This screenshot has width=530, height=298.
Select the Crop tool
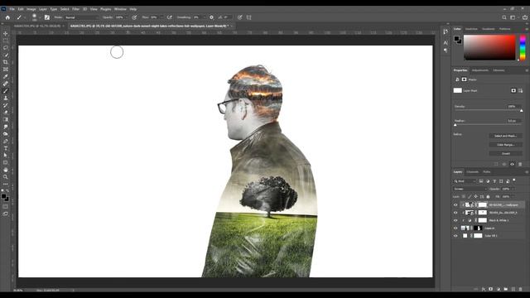point(6,62)
